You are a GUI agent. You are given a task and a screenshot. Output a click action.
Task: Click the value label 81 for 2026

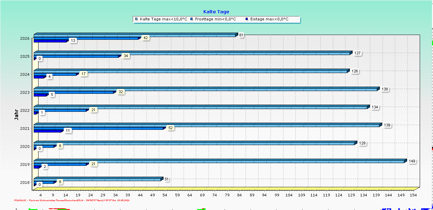241,35
